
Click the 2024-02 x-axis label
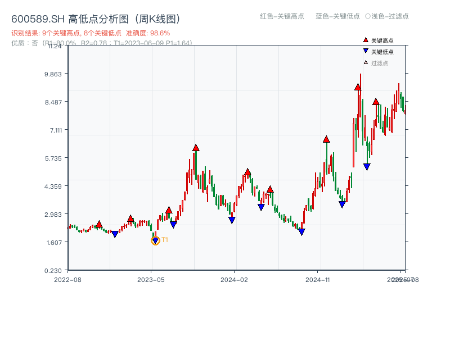pyautogui.click(x=234, y=280)
